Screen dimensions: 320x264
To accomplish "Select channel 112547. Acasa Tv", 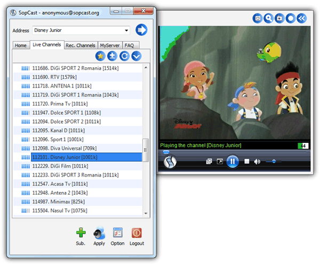I will point(77,184).
